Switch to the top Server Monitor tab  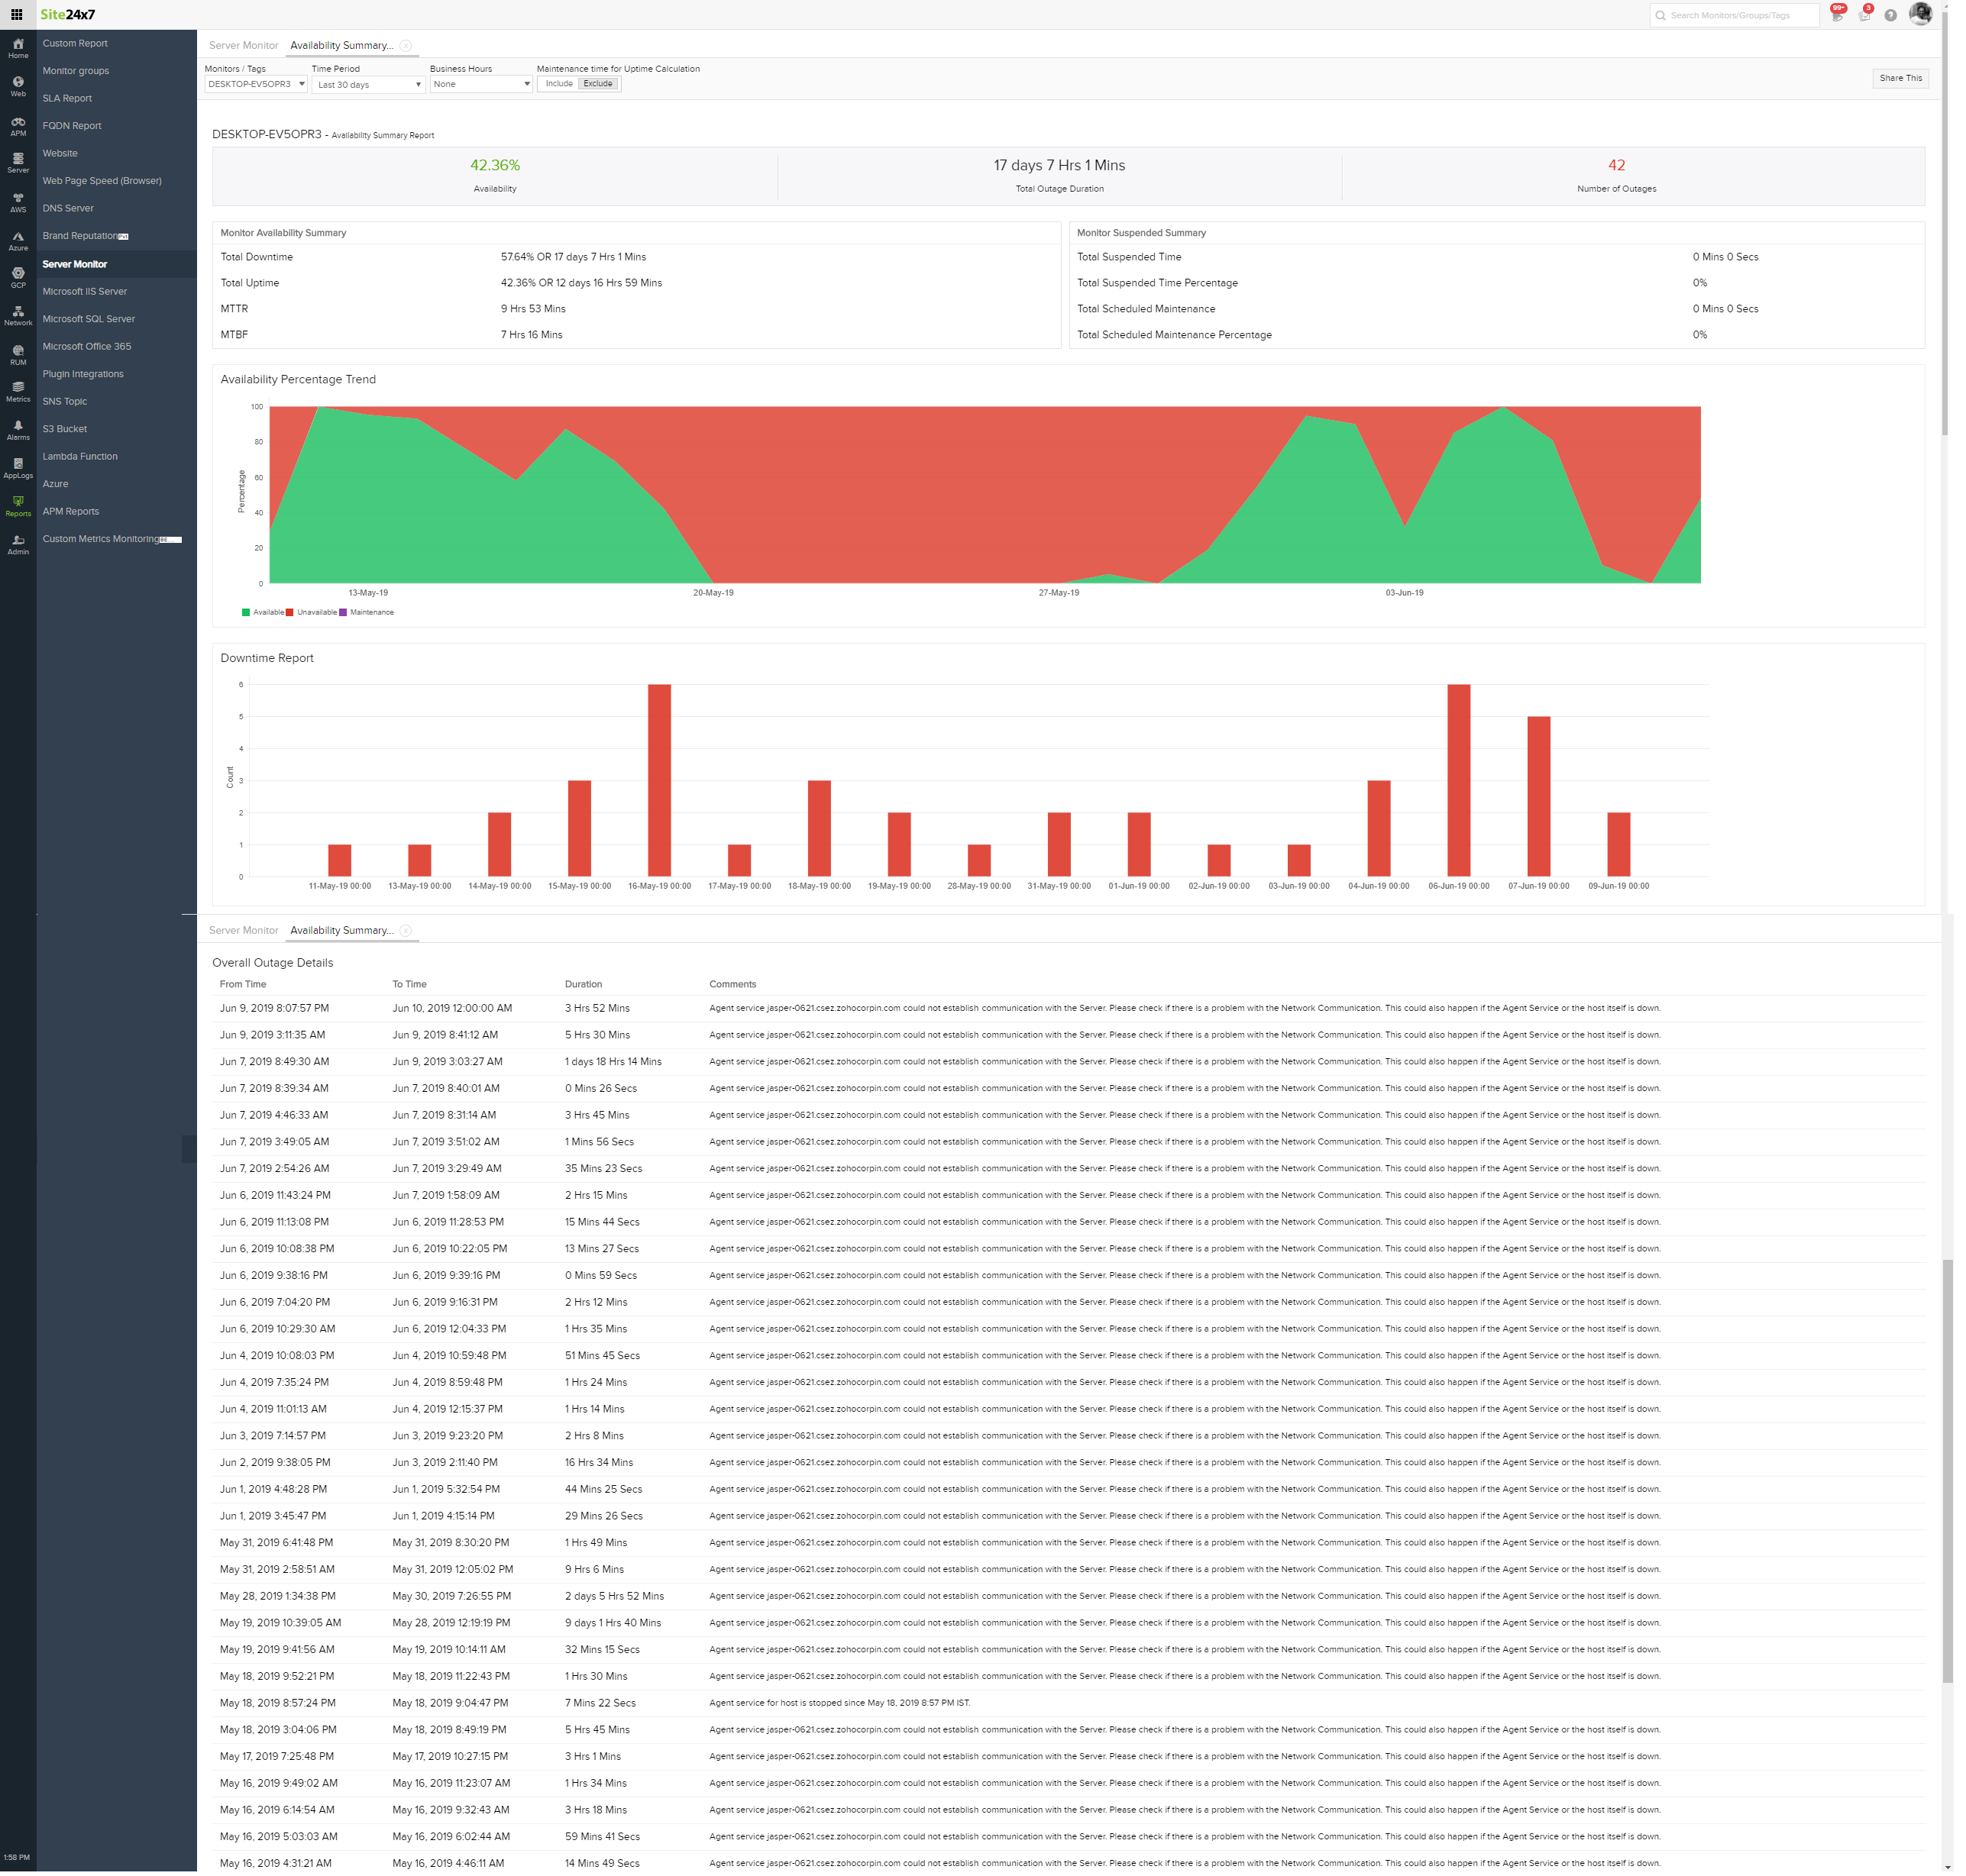(243, 45)
